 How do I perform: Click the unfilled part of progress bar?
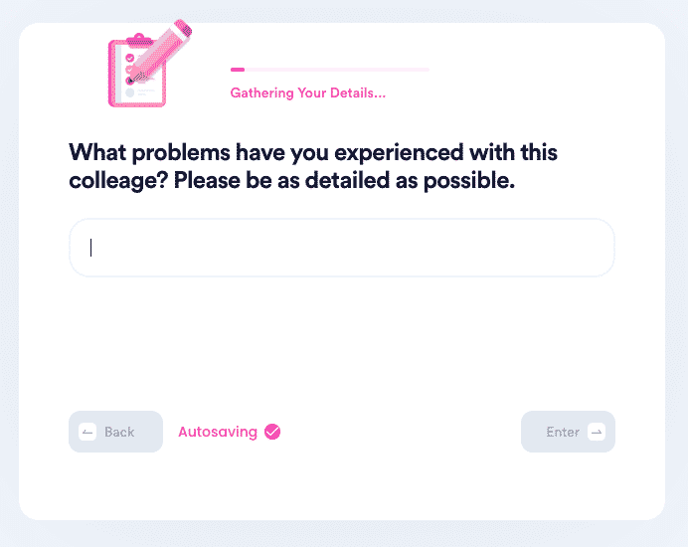[x=336, y=70]
